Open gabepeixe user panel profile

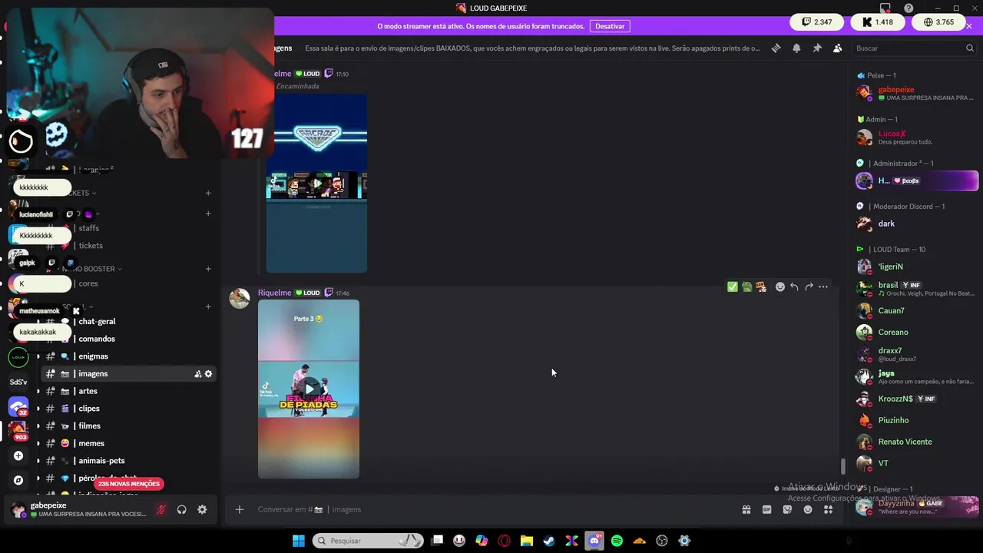(77, 509)
